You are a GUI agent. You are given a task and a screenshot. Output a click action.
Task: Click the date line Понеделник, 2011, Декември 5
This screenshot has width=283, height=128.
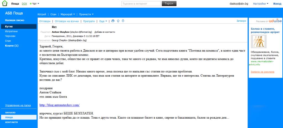[x=76, y=36]
